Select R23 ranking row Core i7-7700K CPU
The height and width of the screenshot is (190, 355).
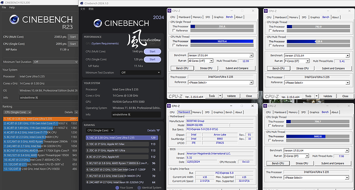[x=41, y=132]
